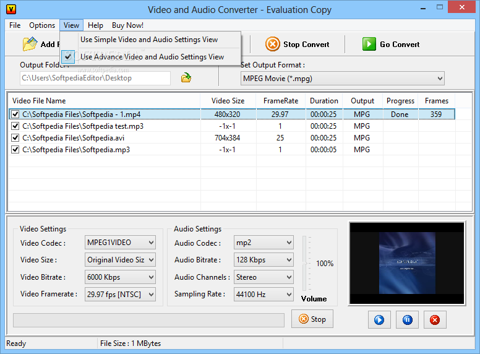This screenshot has width=480, height=354.
Task: Stop preview with the red X button
Action: (x=435, y=320)
